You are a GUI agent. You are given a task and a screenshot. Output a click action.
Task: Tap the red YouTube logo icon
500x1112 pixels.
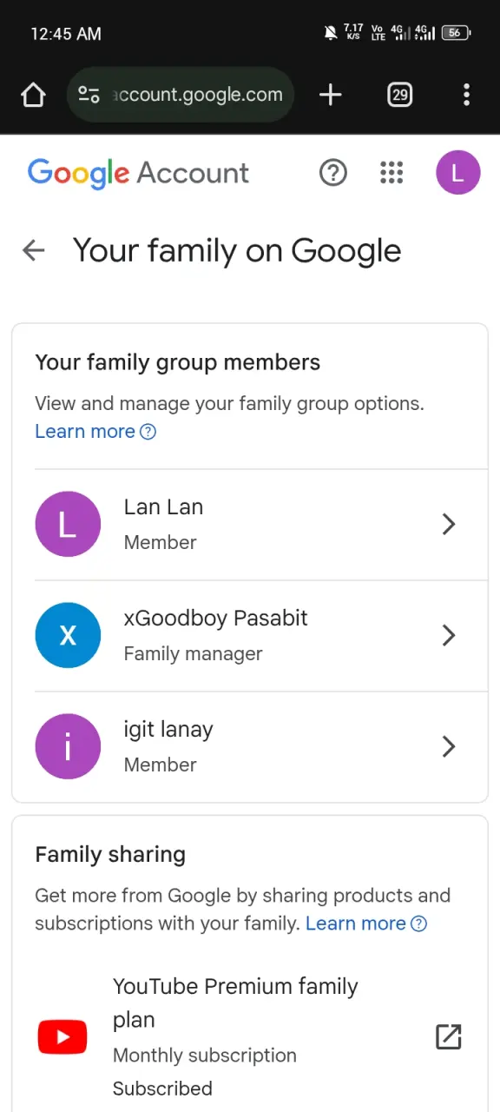pos(62,1036)
